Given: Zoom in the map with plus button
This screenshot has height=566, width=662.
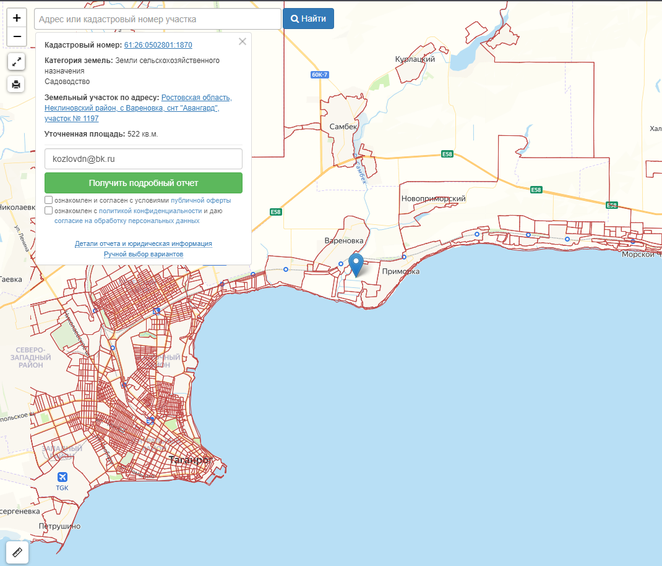Looking at the screenshot, I should pos(17,18).
